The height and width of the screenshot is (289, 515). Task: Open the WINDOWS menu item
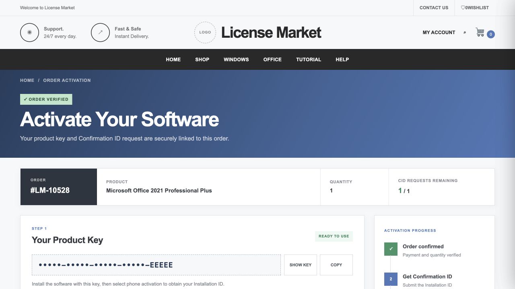236,59
